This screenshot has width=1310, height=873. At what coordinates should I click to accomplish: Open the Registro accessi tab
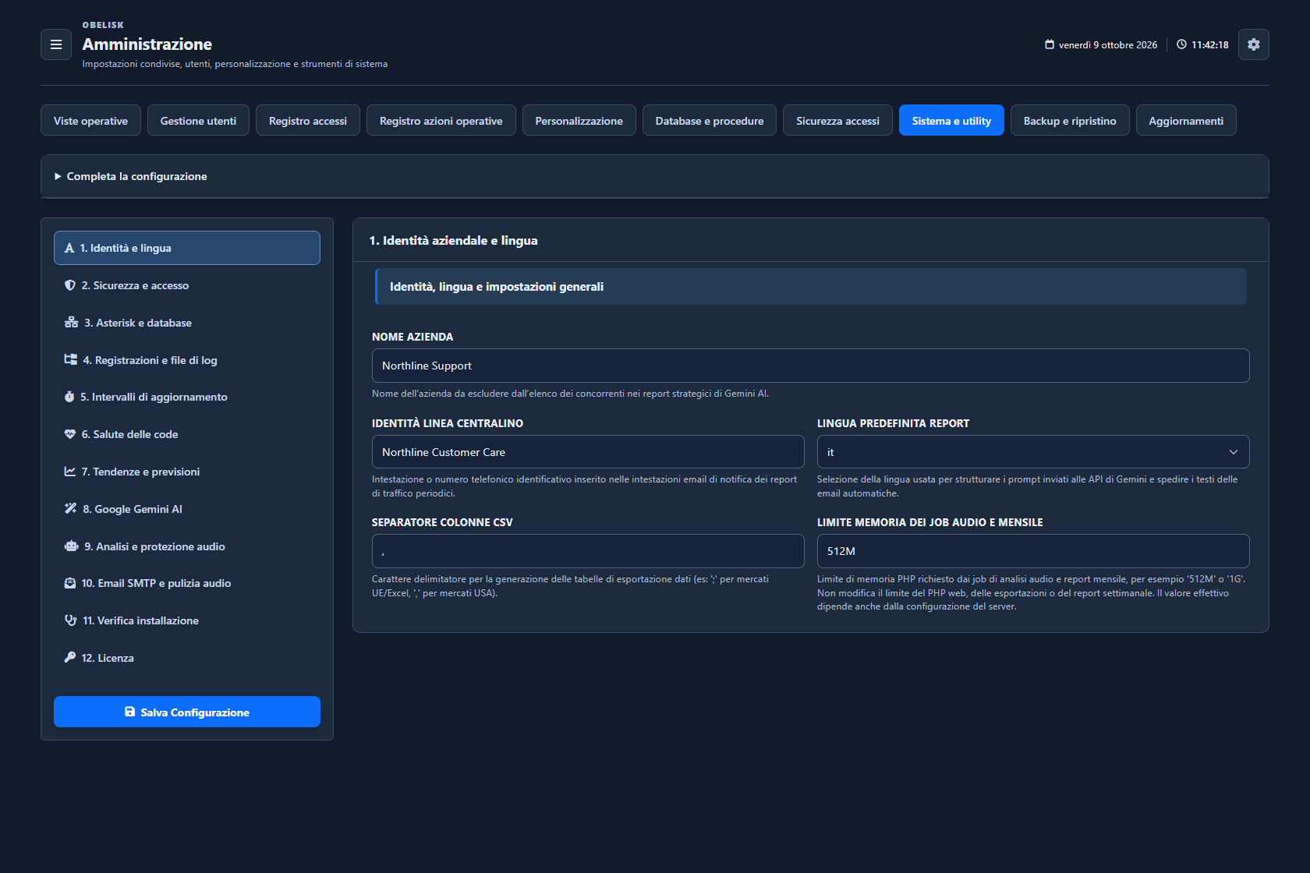click(308, 120)
